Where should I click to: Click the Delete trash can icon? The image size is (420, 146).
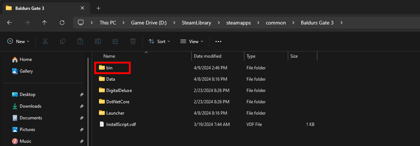(133, 41)
